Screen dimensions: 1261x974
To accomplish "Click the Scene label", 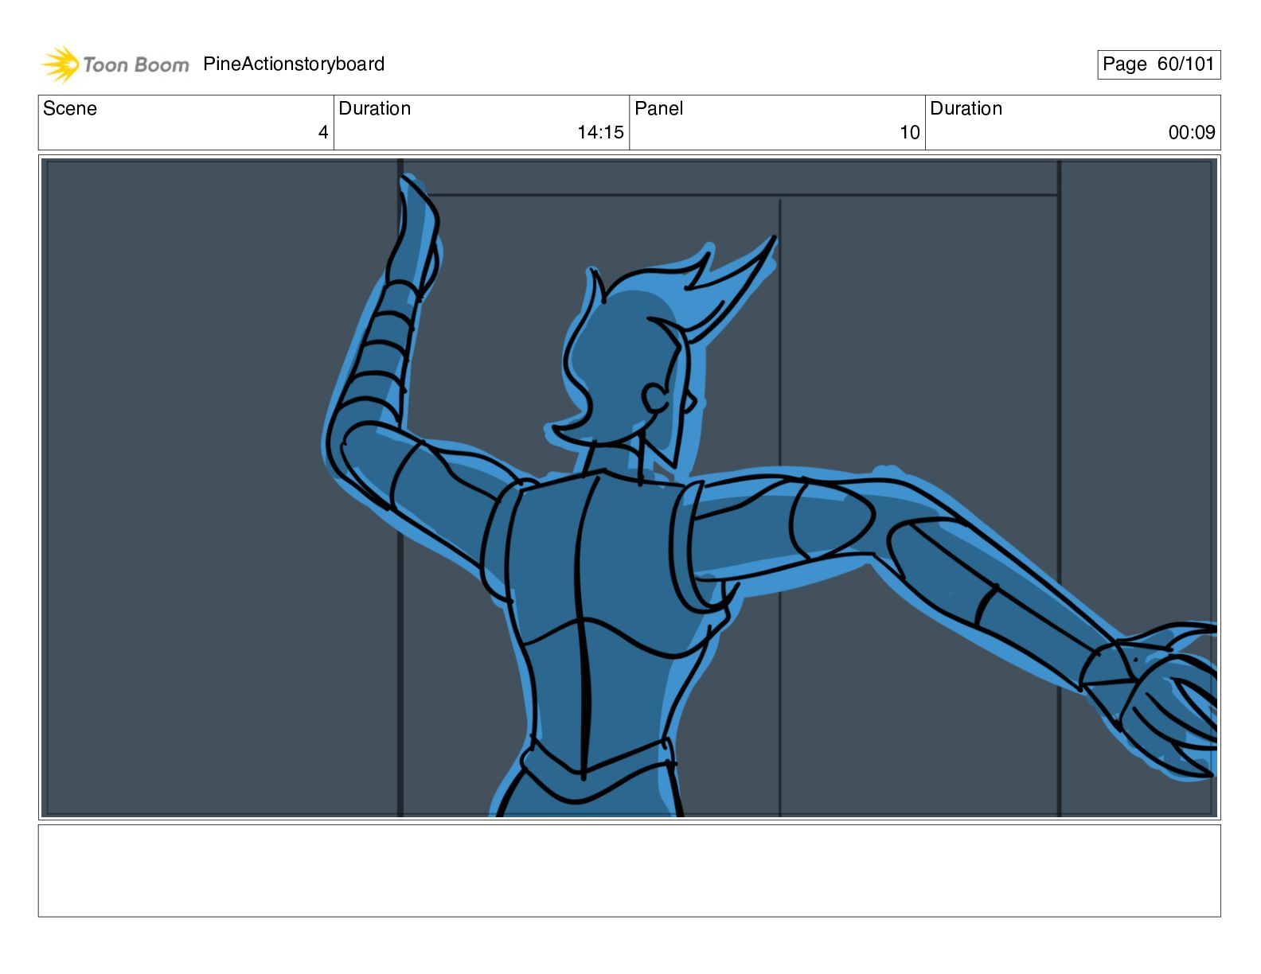I will 70,109.
